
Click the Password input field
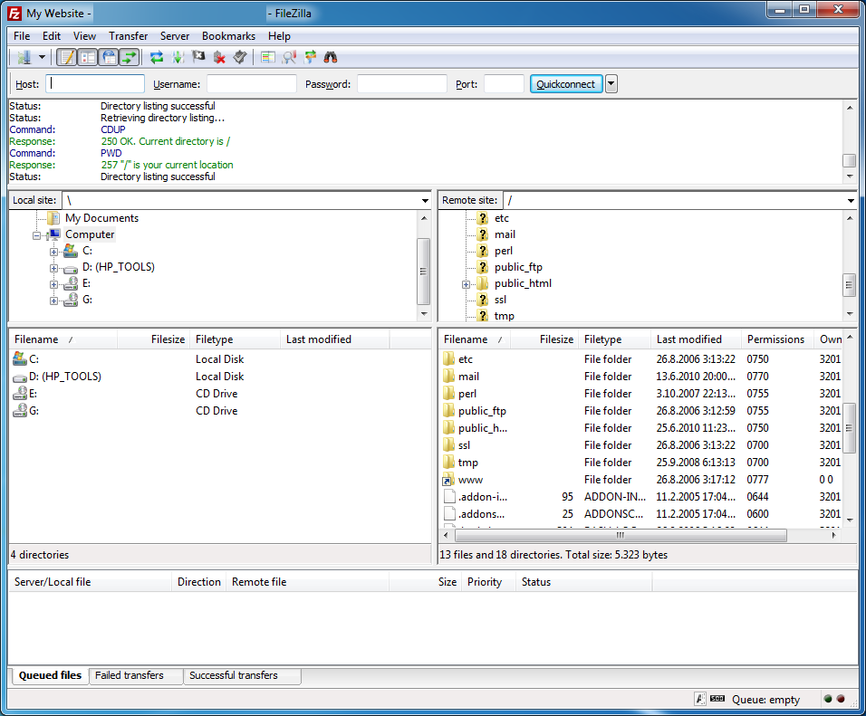point(401,84)
